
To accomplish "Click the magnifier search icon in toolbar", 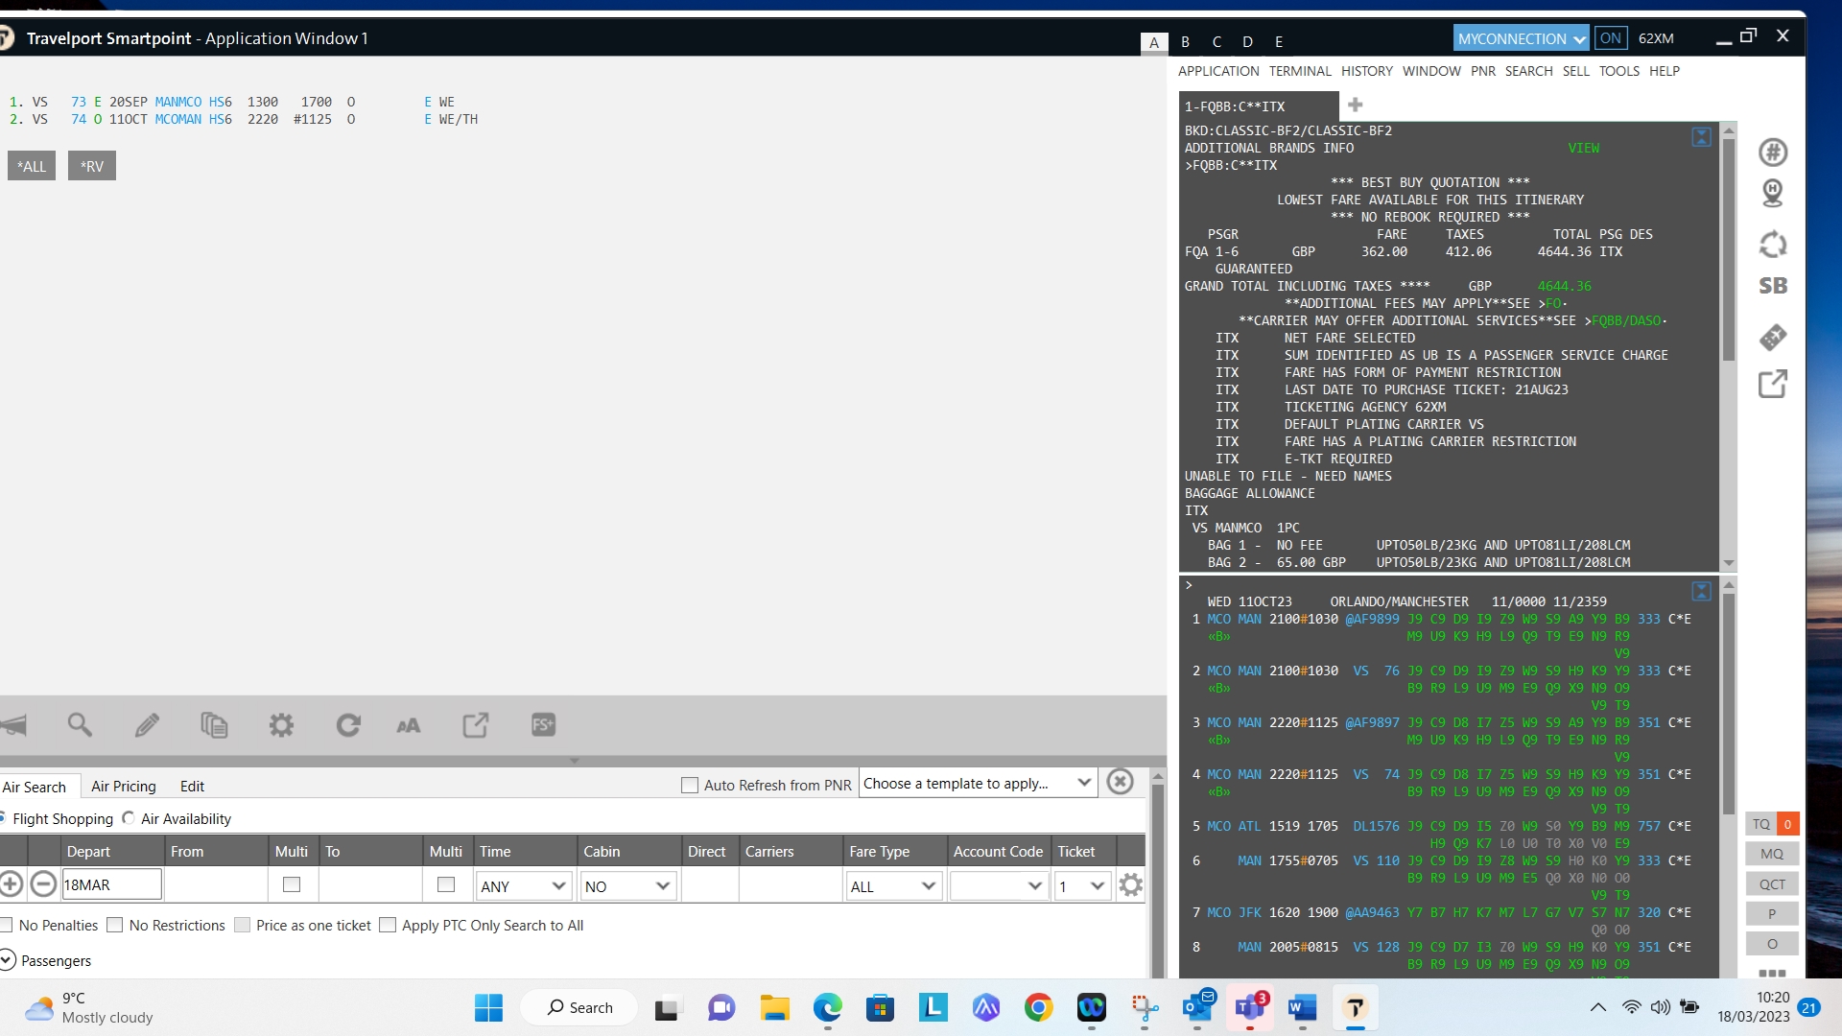I will 80,725.
